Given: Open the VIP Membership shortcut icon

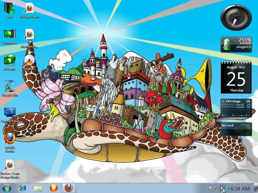Looking at the screenshot, I should 29,38.
